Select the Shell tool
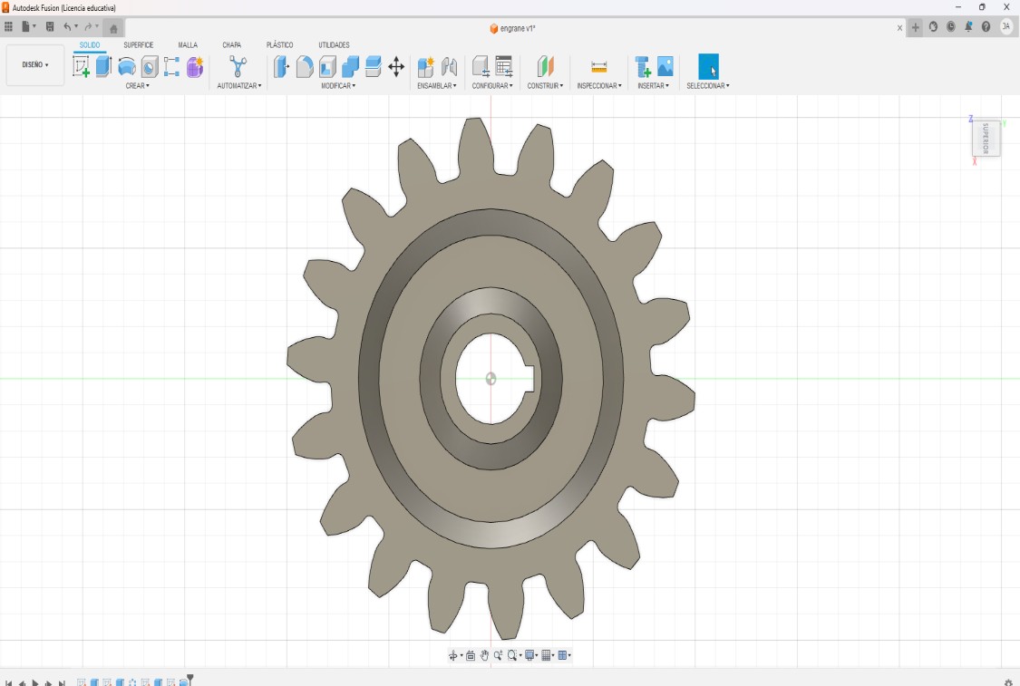Image resolution: width=1020 pixels, height=686 pixels. tap(327, 66)
